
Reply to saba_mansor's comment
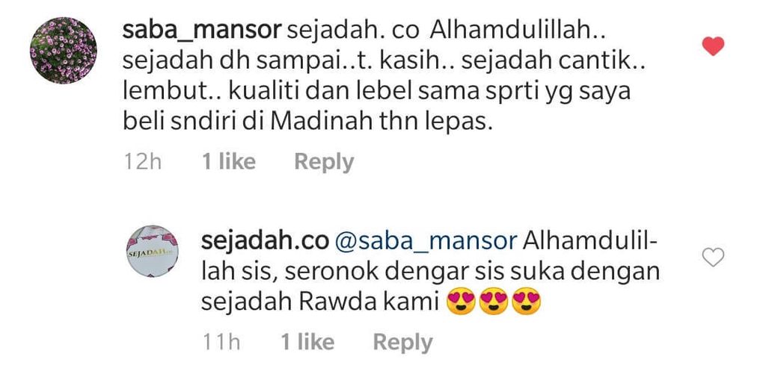[324, 162]
